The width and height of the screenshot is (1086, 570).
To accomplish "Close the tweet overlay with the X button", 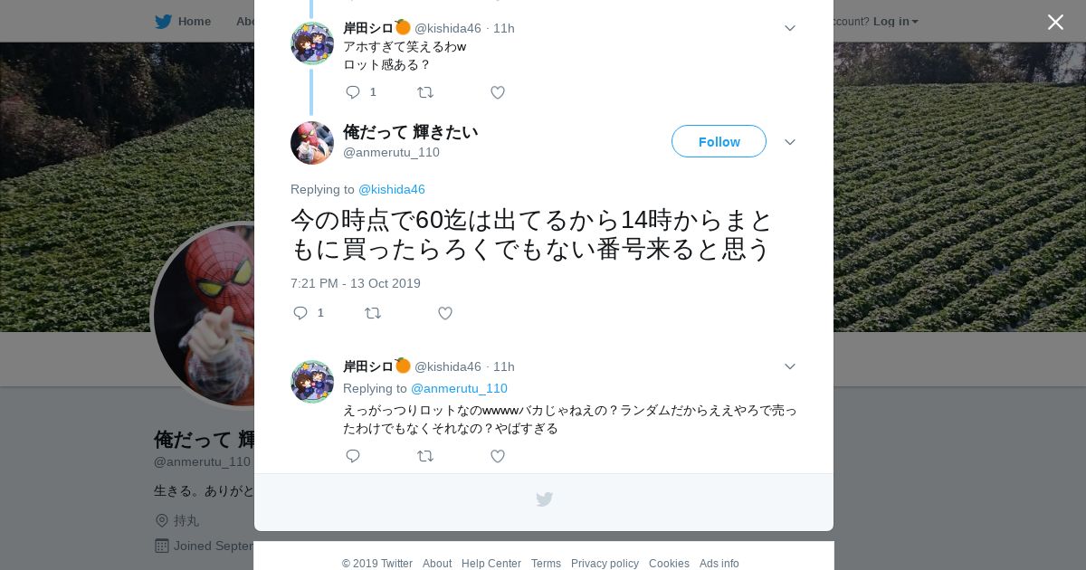I will coord(1055,22).
